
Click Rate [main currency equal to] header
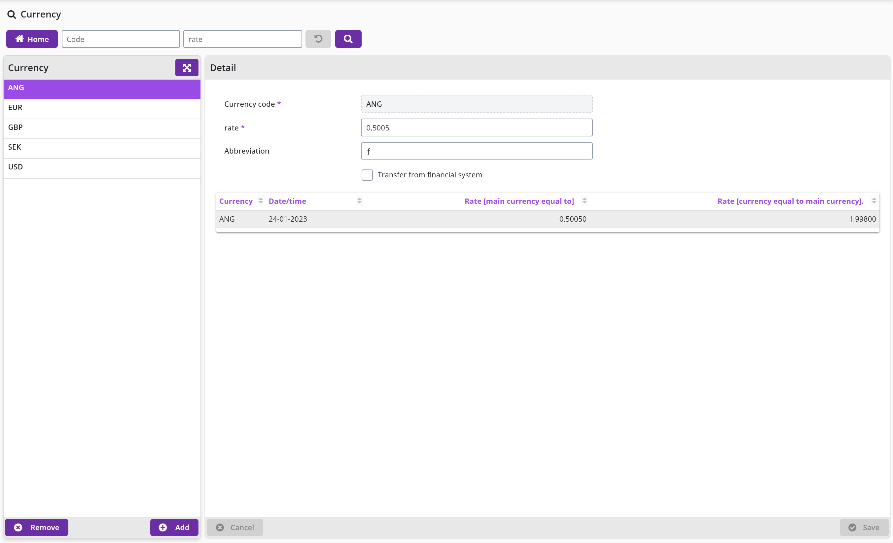pos(519,201)
